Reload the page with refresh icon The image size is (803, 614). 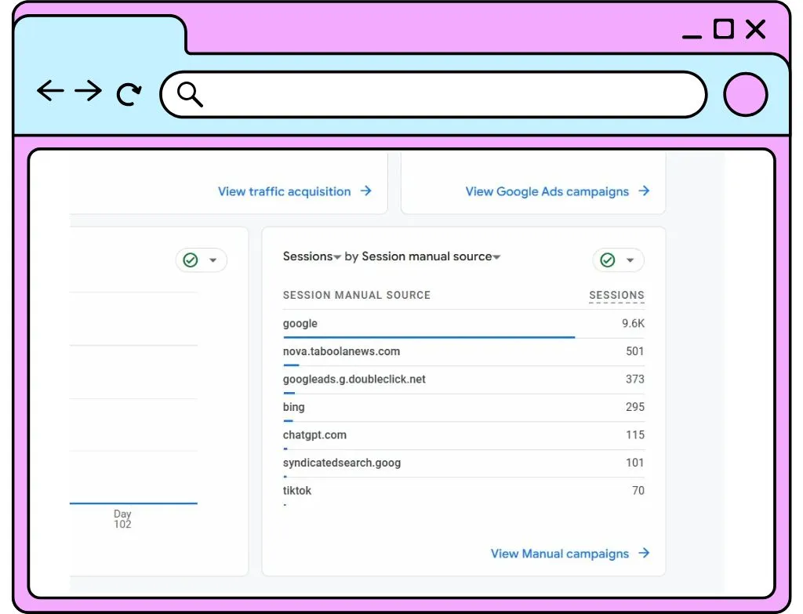pyautogui.click(x=129, y=94)
